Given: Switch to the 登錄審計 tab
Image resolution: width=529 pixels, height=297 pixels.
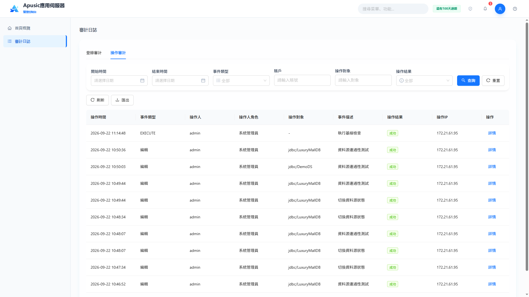Looking at the screenshot, I should [x=94, y=53].
